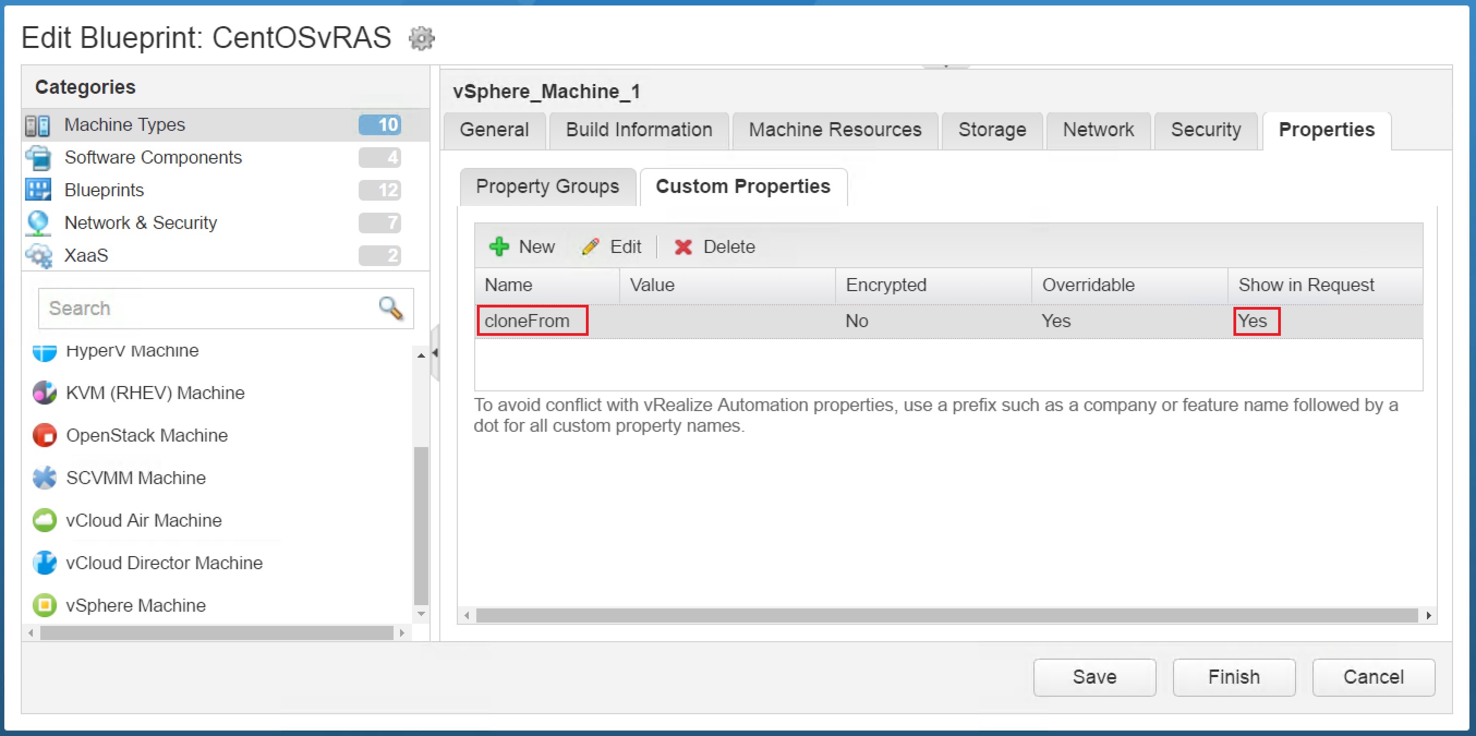This screenshot has width=1476, height=736.
Task: Click the green plus New icon
Action: pos(499,247)
